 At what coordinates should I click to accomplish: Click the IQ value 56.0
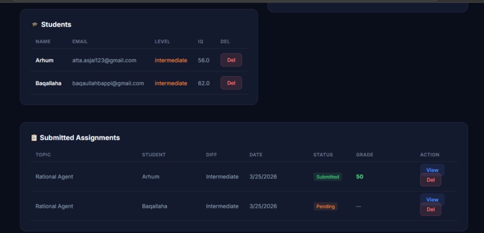pos(204,60)
